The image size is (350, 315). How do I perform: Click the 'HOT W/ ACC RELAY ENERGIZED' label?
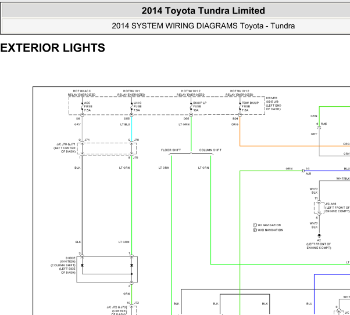click(x=82, y=93)
